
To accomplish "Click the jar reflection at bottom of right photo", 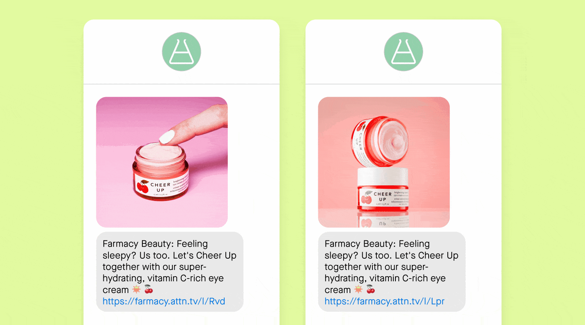I will point(383,220).
